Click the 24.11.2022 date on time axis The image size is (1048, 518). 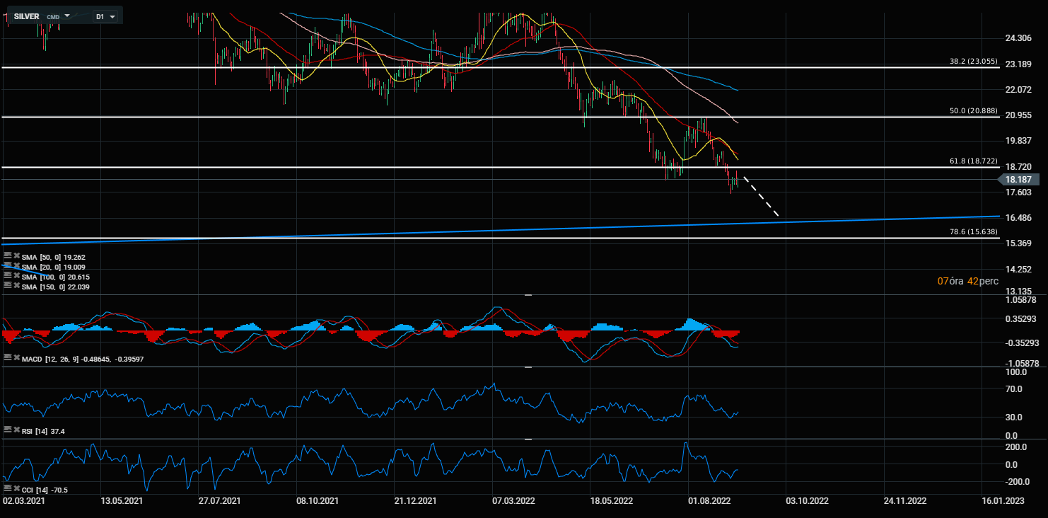904,501
